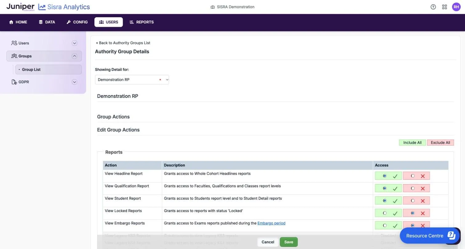Click the Groups people icon in sidebar
The image size is (465, 249).
coord(14,56)
